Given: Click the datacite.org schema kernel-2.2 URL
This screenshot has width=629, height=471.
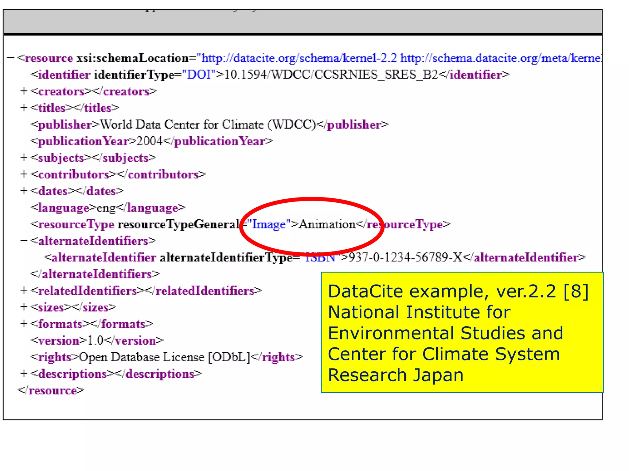Looking at the screenshot, I should pos(299,58).
